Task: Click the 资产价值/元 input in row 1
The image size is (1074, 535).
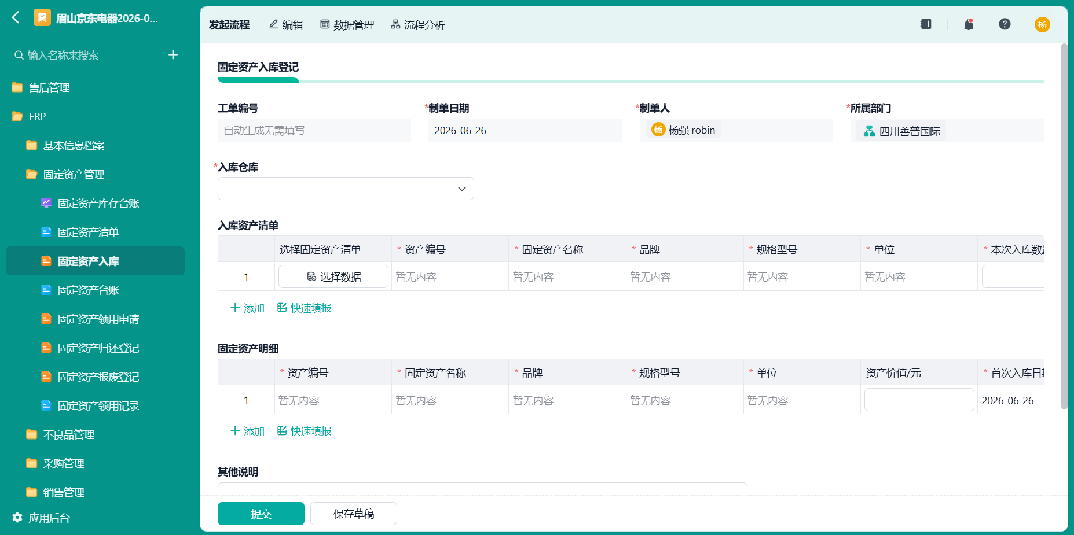Action: click(x=919, y=400)
